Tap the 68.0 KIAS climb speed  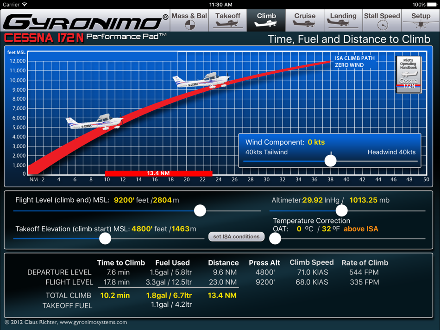pyautogui.click(x=312, y=282)
